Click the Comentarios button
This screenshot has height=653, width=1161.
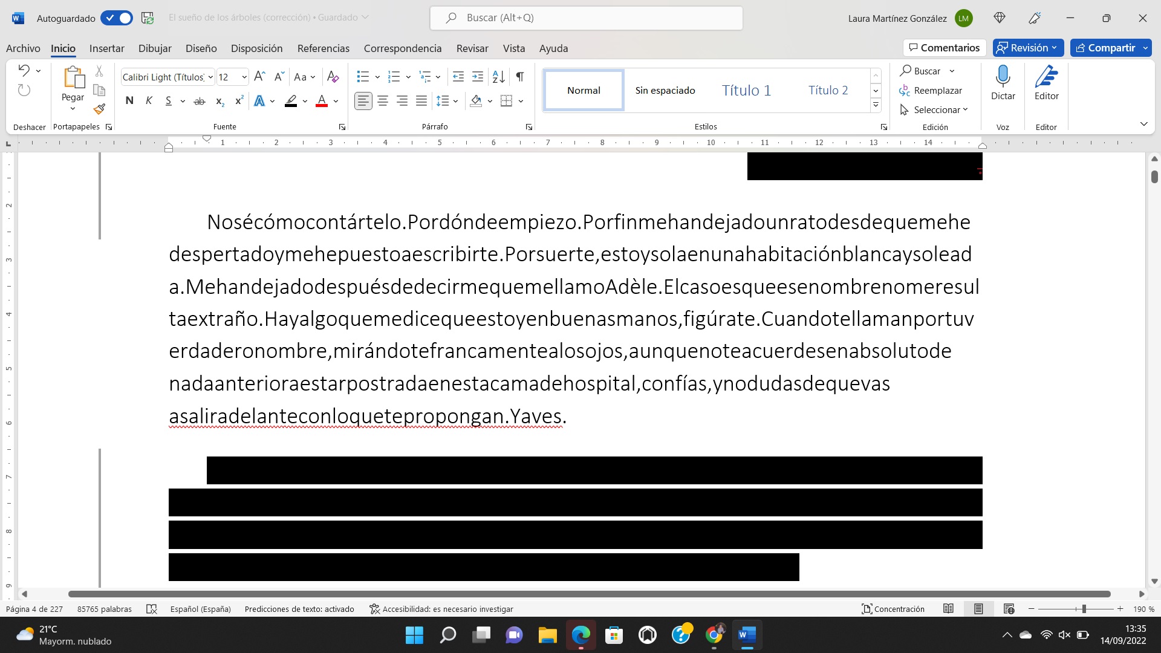944,48
